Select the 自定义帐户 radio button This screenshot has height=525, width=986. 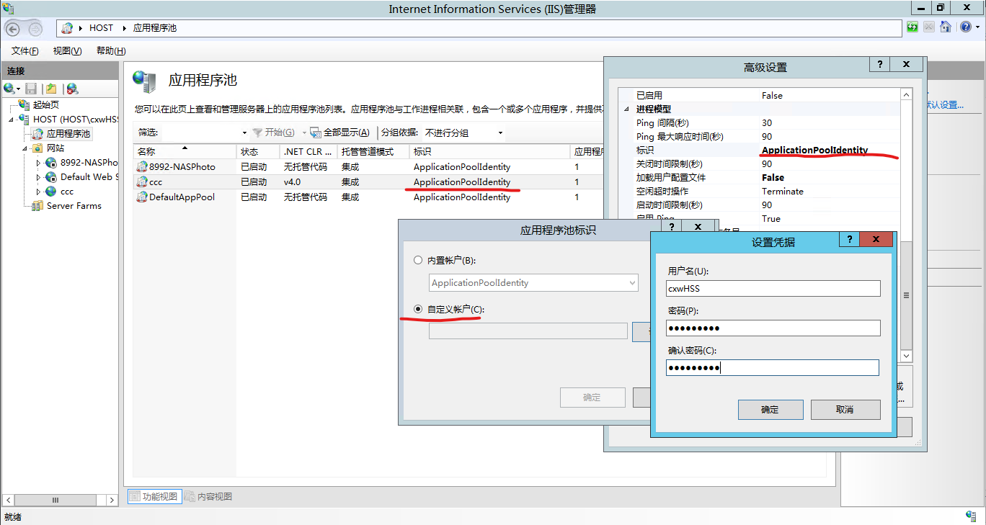(418, 309)
